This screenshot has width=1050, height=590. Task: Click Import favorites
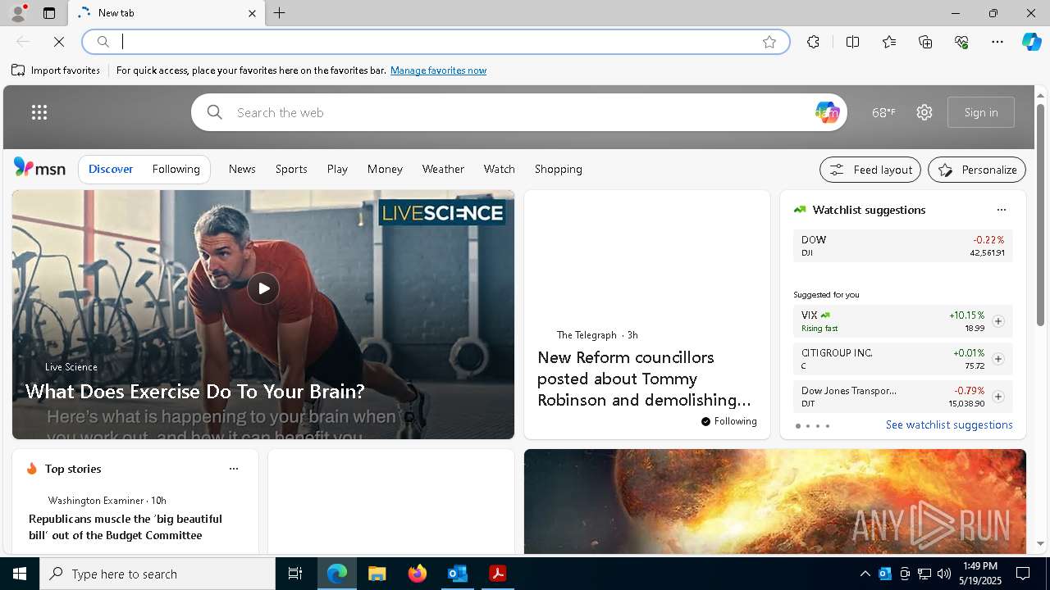[x=56, y=70]
